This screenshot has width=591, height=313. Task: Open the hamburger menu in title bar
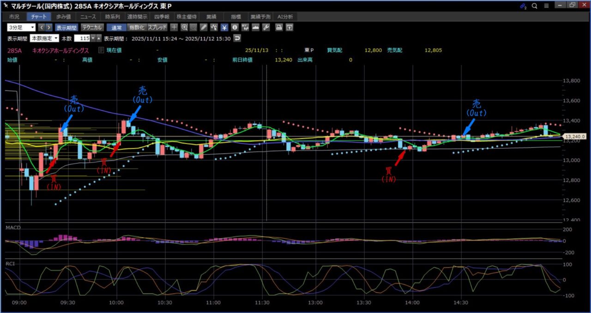(546, 6)
